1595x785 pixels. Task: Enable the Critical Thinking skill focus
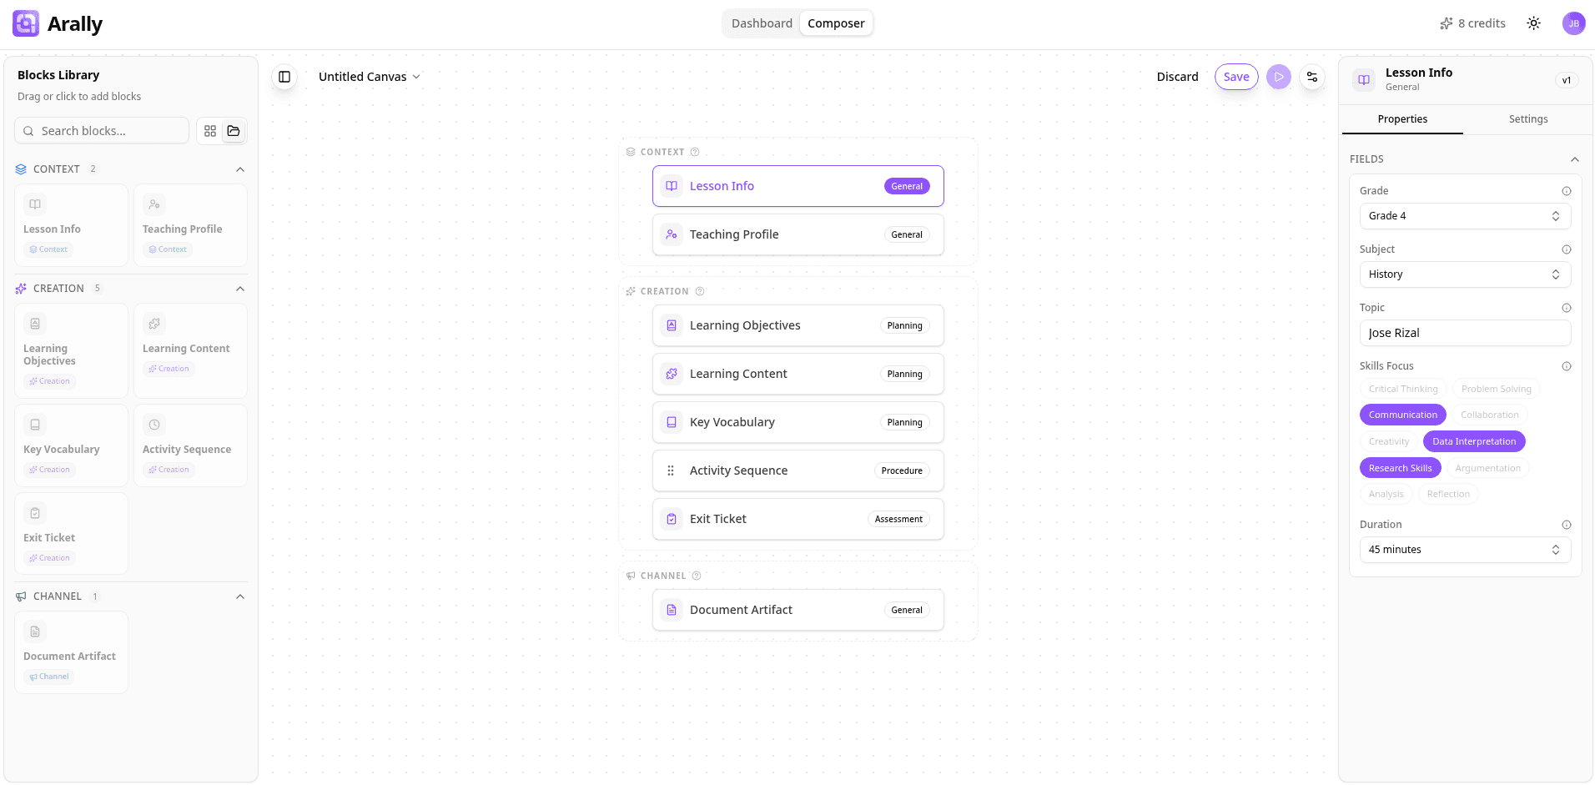1403,388
